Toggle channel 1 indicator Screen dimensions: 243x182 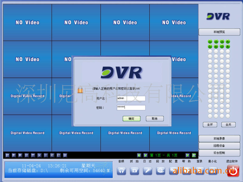point(210,42)
